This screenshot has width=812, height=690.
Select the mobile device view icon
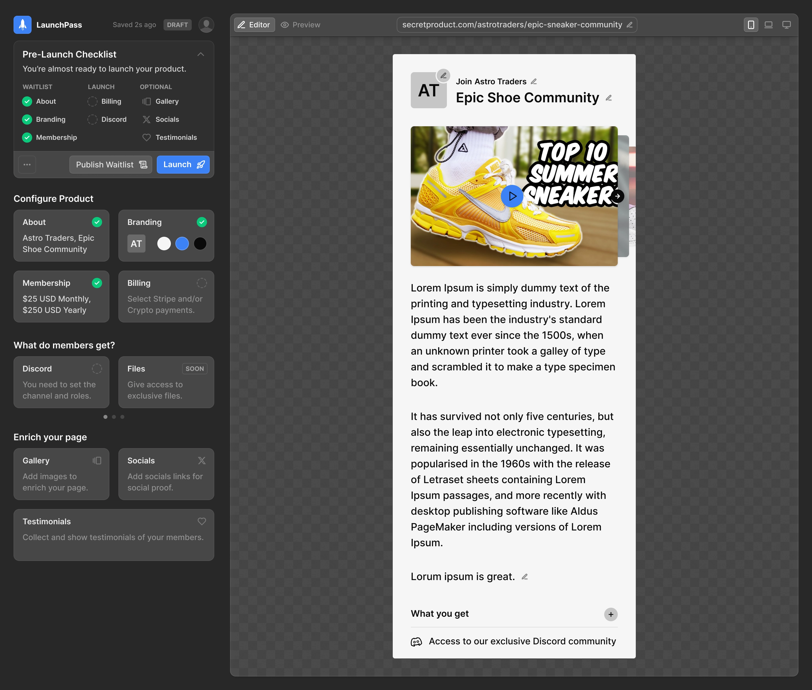pyautogui.click(x=751, y=25)
